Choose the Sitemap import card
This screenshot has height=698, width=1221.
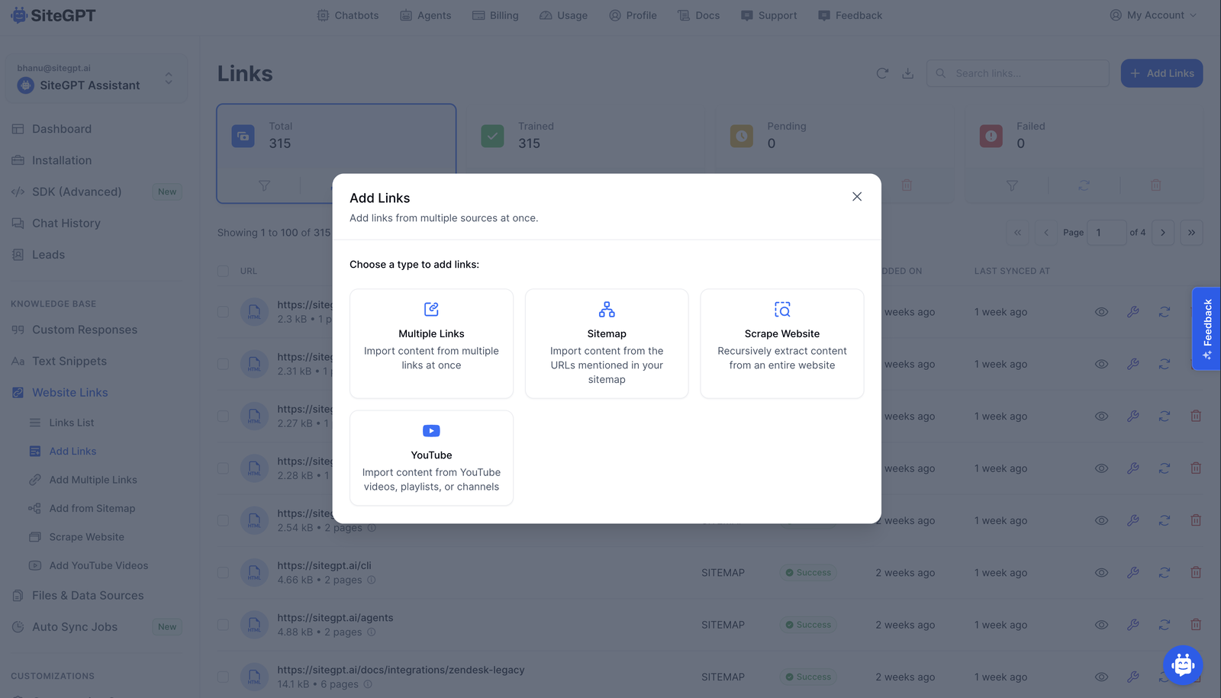(x=607, y=343)
